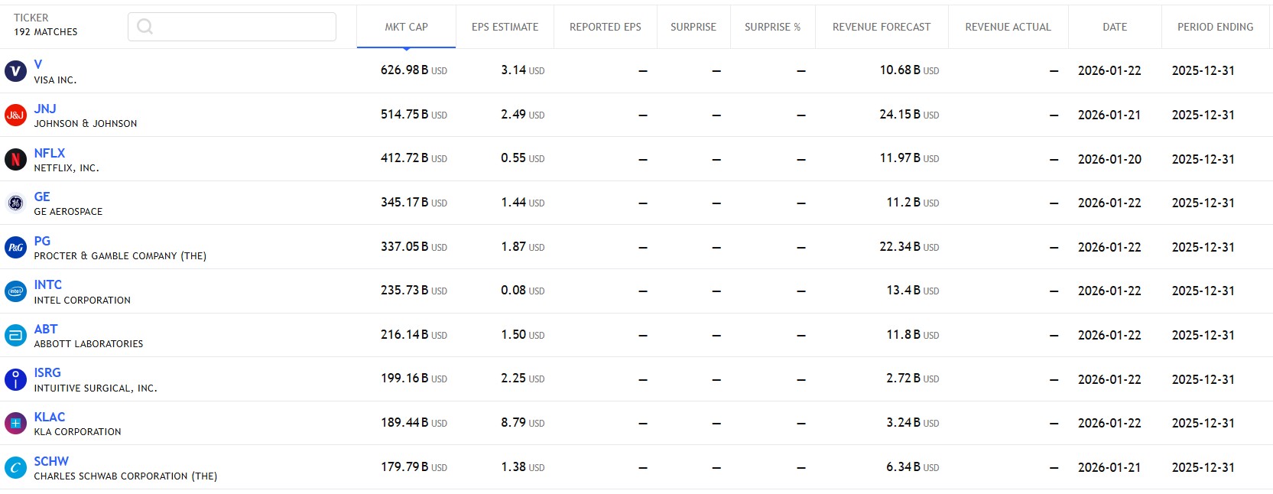
Task: Click the Netflix logo icon
Action: tap(15, 159)
